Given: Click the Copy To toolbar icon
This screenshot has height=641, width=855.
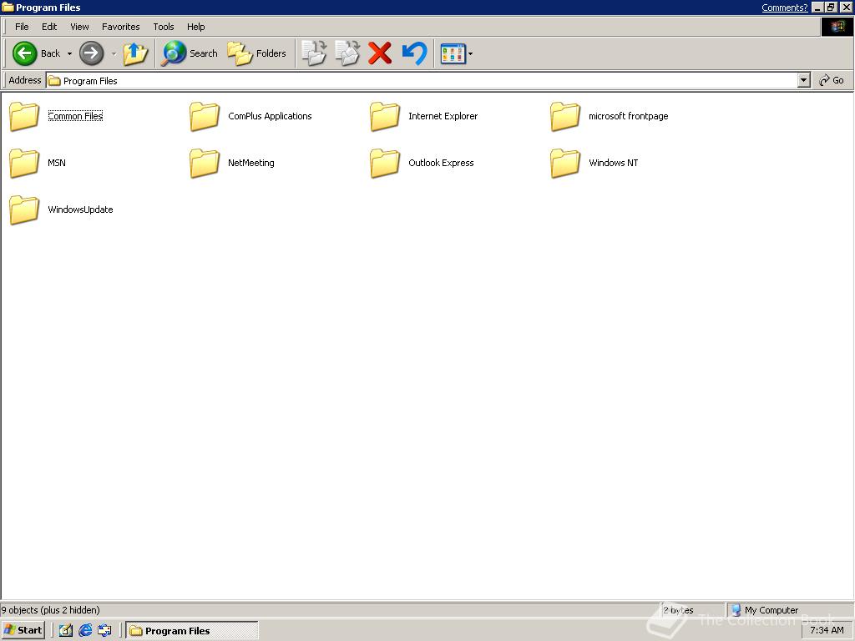Looking at the screenshot, I should 347,53.
